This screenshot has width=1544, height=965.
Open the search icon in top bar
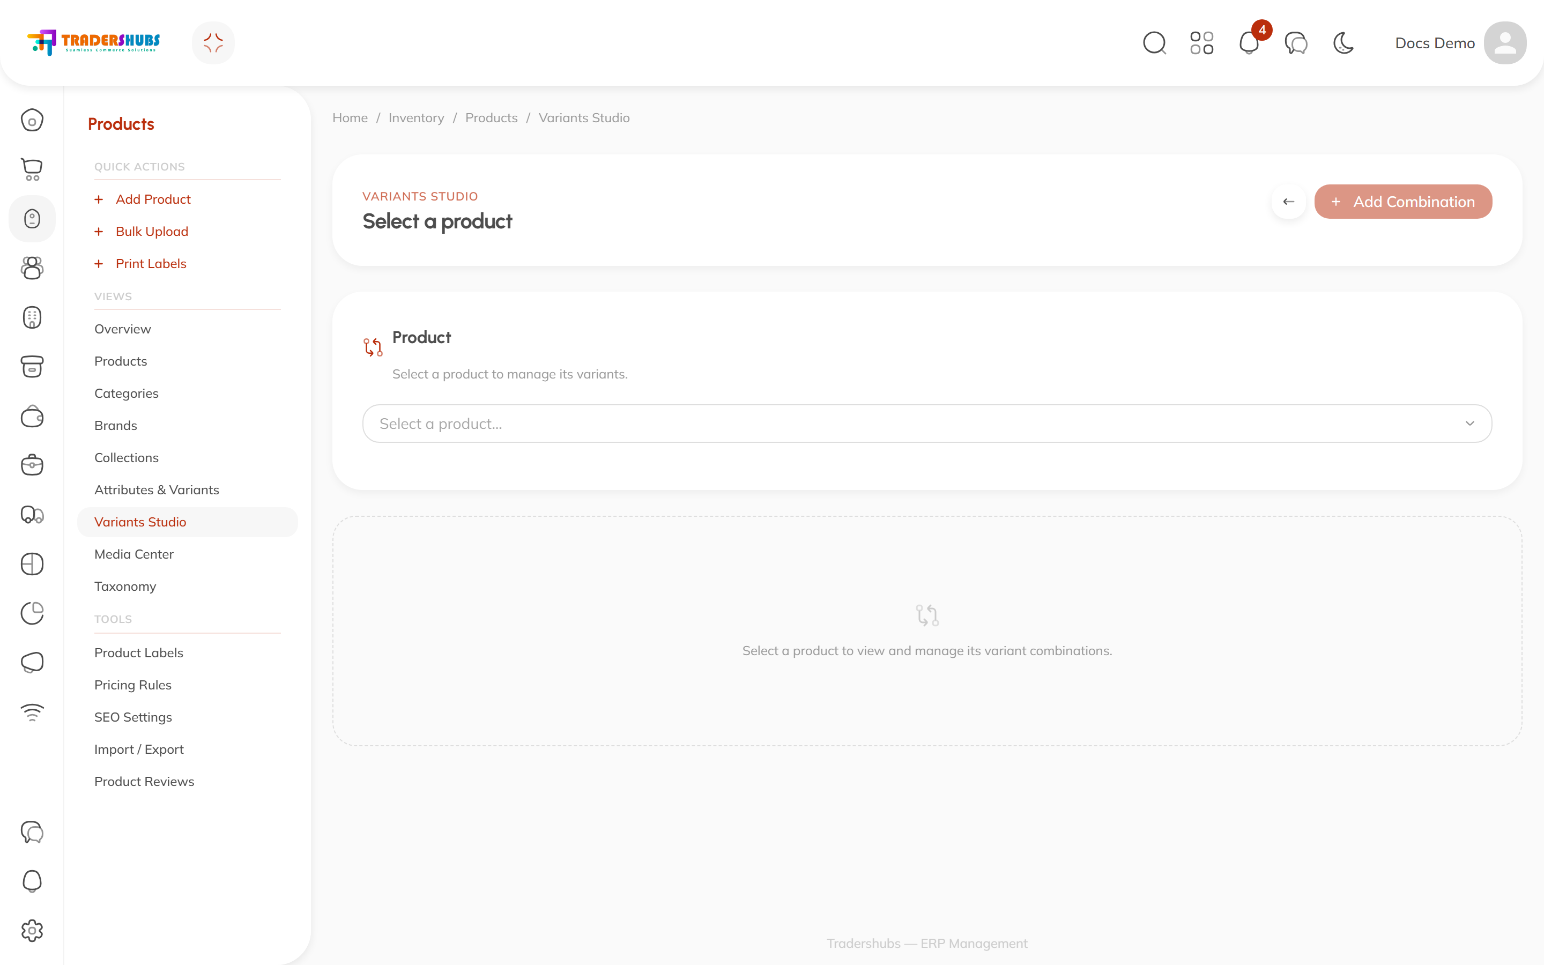[x=1154, y=43]
